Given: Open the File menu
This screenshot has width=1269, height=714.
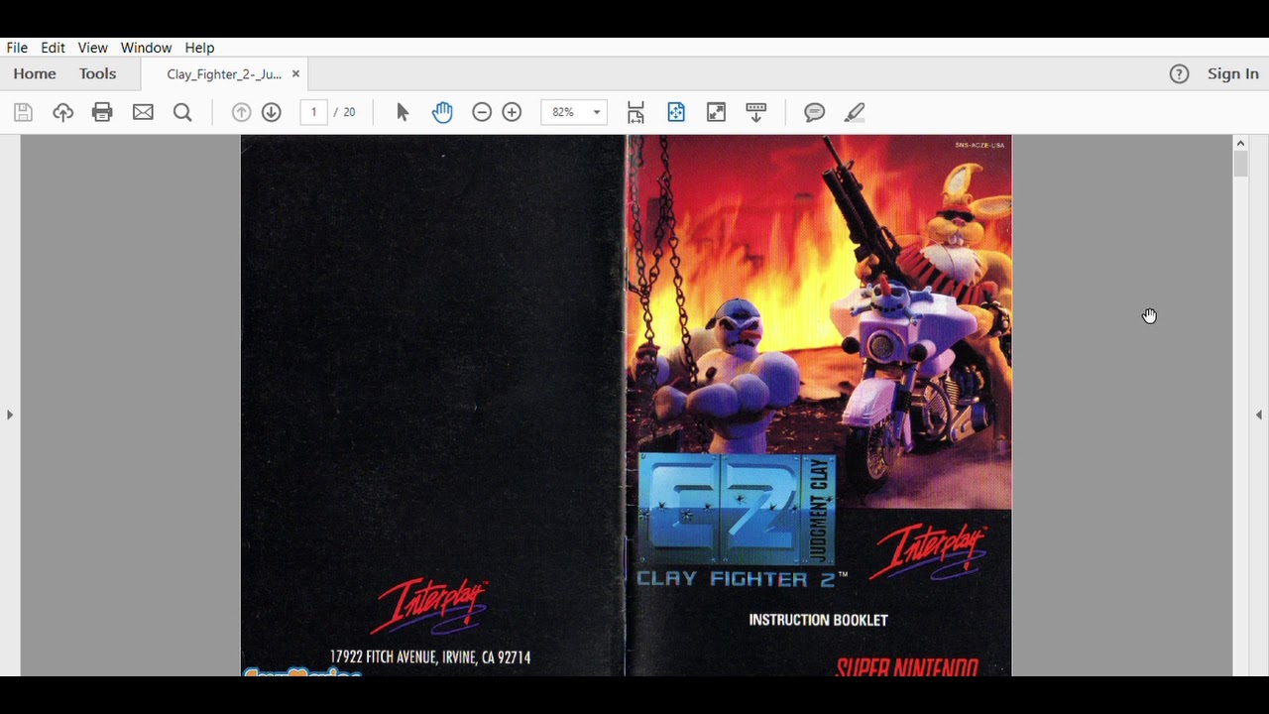Looking at the screenshot, I should click(x=17, y=48).
